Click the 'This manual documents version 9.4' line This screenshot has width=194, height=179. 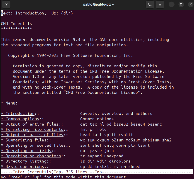click(x=85, y=39)
